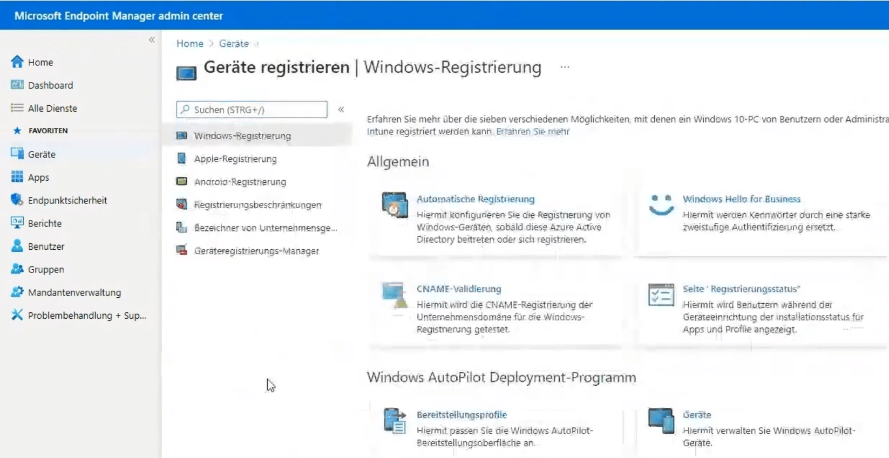Open Home in the left sidebar

point(40,63)
